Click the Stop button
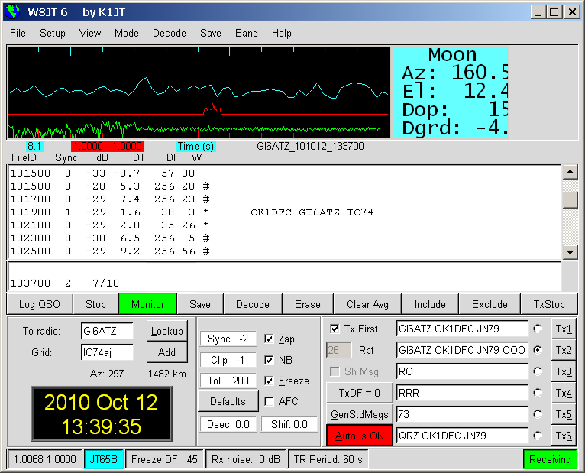Viewport: 585px width, 473px height. (x=95, y=304)
